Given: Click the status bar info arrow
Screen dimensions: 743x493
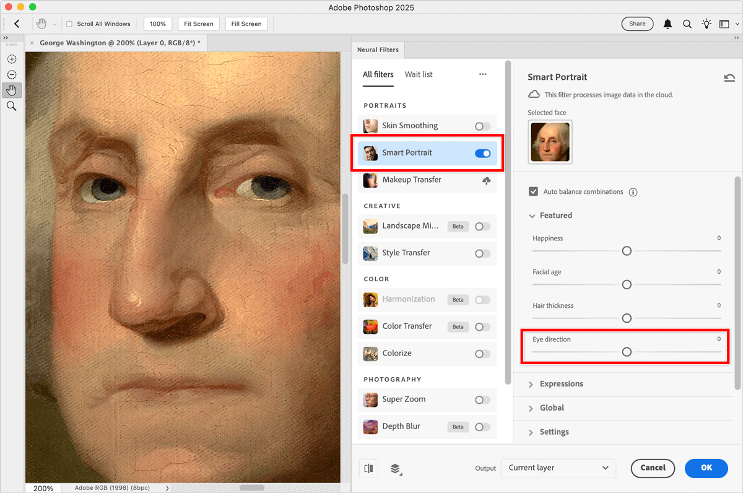Looking at the screenshot, I should point(167,488).
